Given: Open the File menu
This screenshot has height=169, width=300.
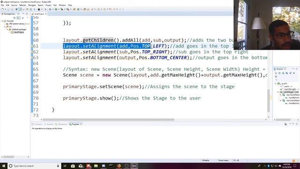Looking at the screenshot, I should (x=2, y=5).
